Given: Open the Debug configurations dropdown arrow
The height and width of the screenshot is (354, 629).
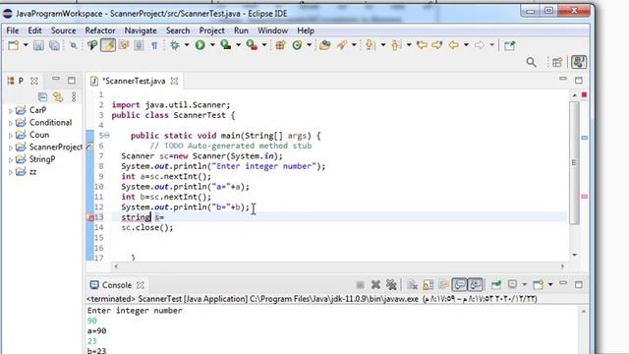Looking at the screenshot, I should click(187, 45).
